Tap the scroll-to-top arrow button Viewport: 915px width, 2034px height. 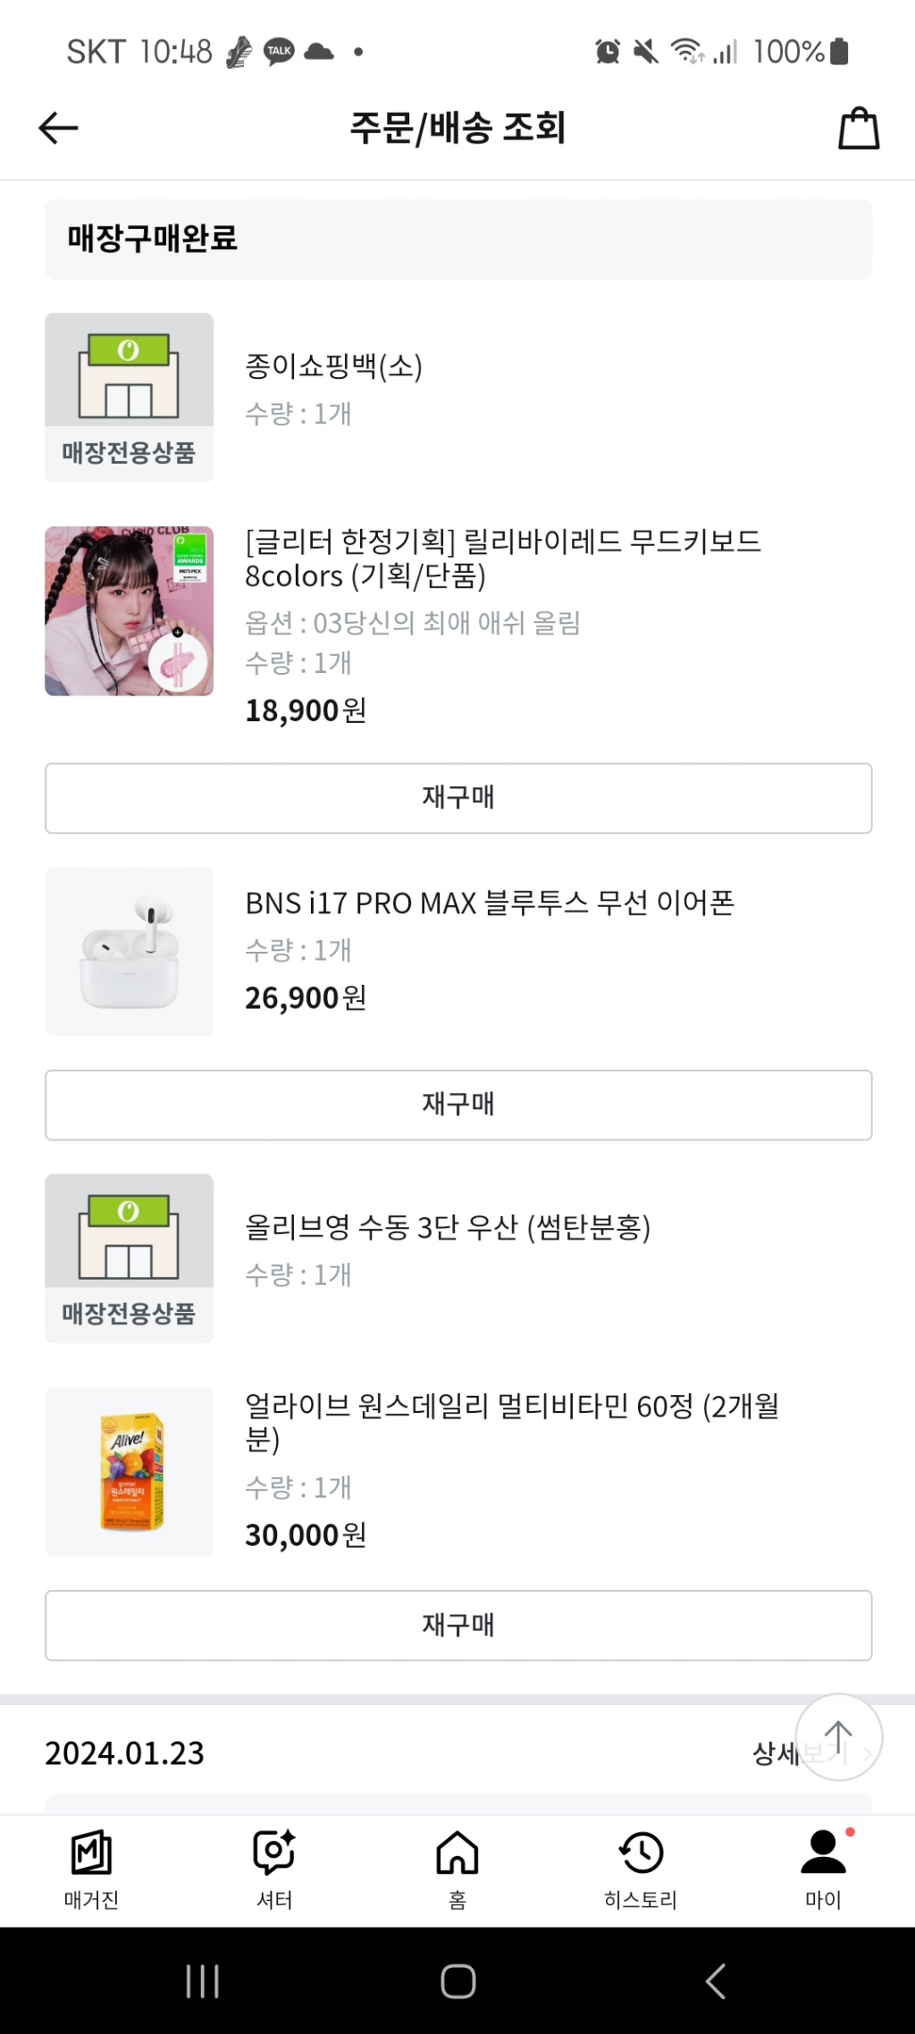click(838, 1736)
